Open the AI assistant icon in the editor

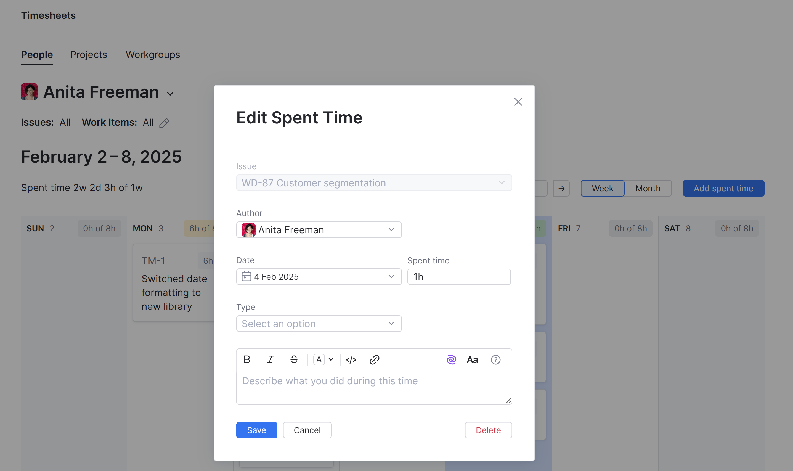[x=451, y=359]
